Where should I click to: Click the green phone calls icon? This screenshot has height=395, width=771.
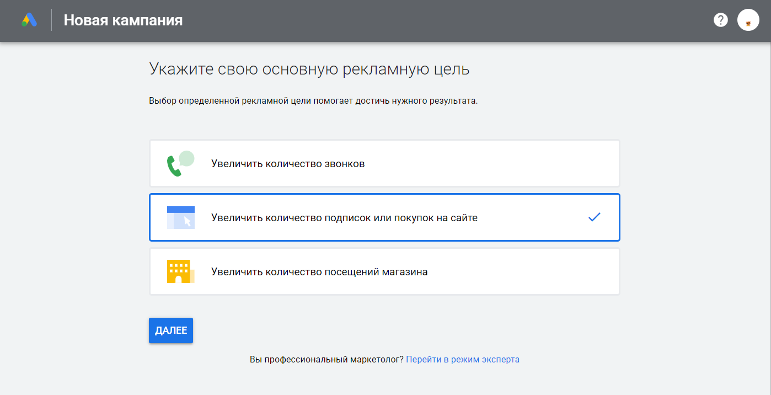[180, 164]
